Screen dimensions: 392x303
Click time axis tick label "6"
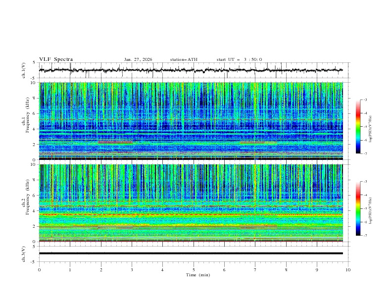click(x=224, y=270)
